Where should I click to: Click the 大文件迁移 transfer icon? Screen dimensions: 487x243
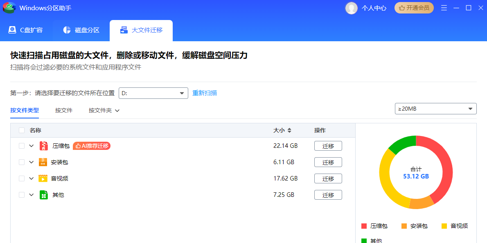pyautogui.click(x=124, y=30)
